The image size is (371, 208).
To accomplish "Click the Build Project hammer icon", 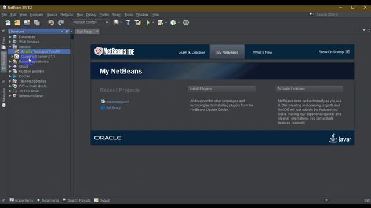I will [128, 23].
